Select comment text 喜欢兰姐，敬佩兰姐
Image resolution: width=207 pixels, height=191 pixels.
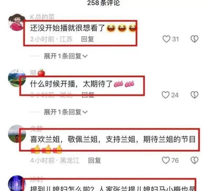tap(64, 139)
